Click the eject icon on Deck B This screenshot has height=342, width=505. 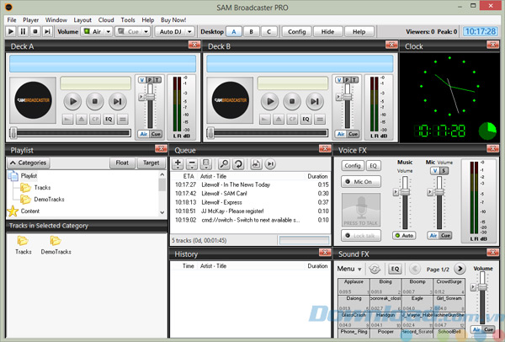[x=279, y=120]
